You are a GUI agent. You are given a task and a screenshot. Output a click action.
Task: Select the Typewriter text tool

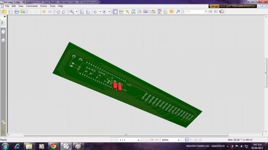(140, 11)
